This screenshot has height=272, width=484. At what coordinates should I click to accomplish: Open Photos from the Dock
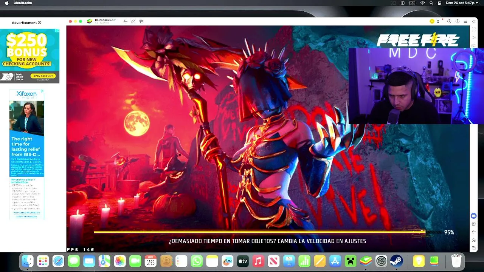pos(120,261)
